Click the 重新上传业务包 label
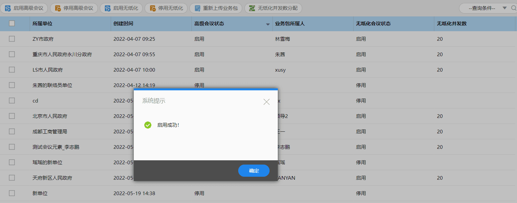This screenshot has width=517, height=203. (220, 8)
